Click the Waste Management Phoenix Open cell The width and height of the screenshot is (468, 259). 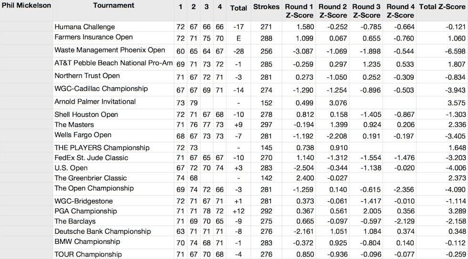click(114, 51)
